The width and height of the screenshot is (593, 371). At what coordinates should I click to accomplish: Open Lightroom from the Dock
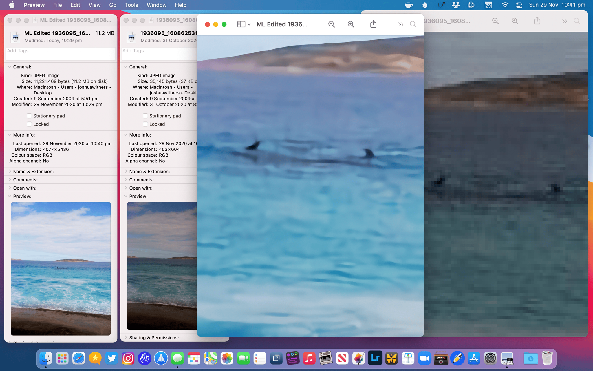(375, 358)
